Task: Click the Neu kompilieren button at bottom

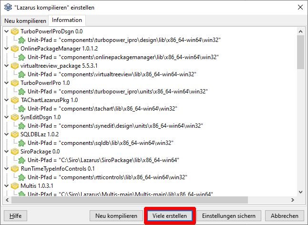Action: [116, 216]
